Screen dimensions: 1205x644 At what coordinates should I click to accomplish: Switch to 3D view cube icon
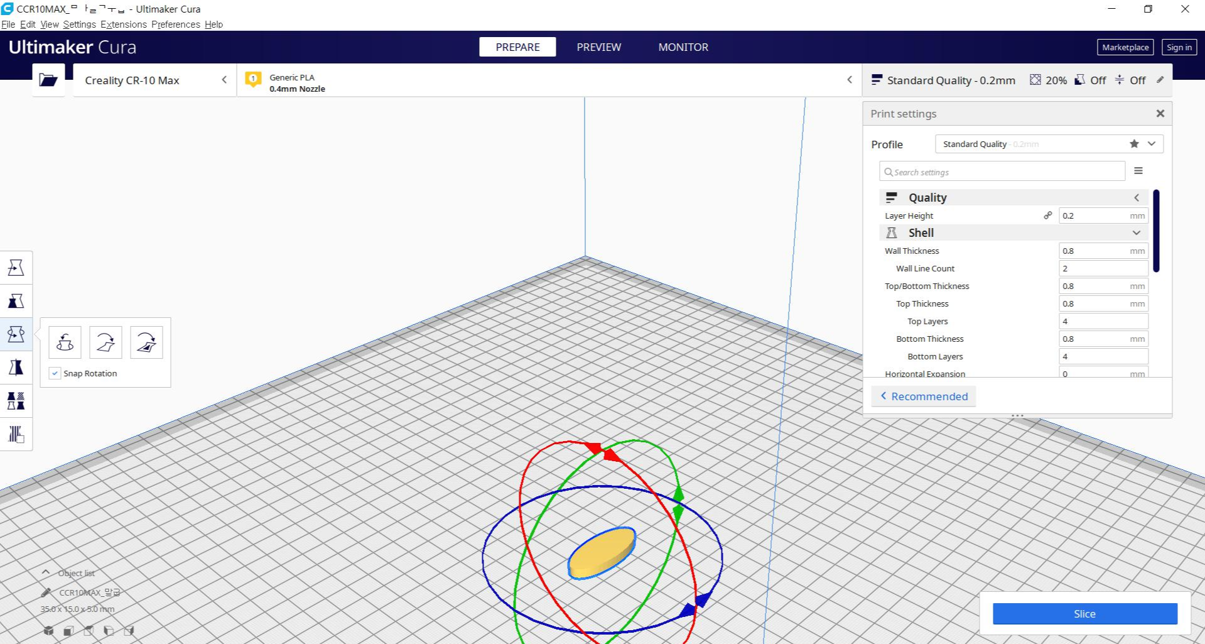coord(49,631)
